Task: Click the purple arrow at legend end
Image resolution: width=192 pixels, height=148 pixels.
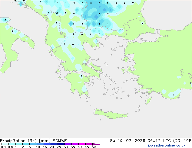Action: click(x=96, y=144)
